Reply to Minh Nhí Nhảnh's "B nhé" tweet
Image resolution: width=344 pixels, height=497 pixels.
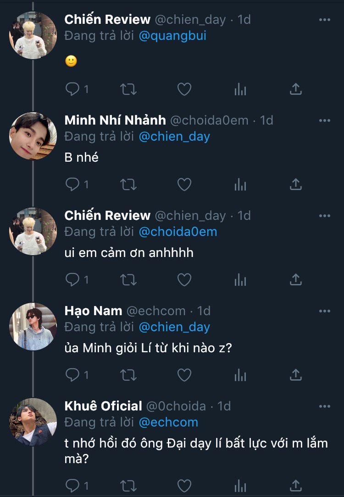72,185
